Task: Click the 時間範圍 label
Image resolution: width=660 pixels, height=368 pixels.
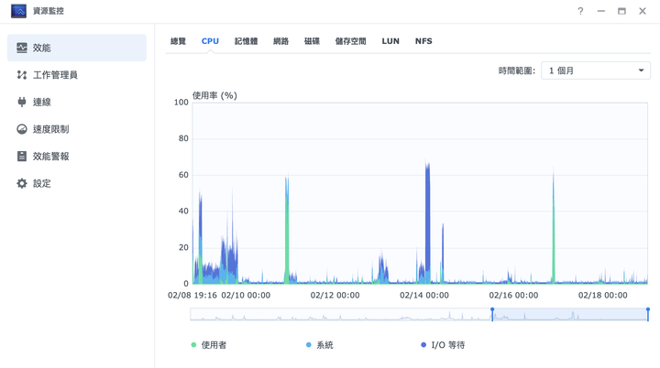Action: coord(516,70)
